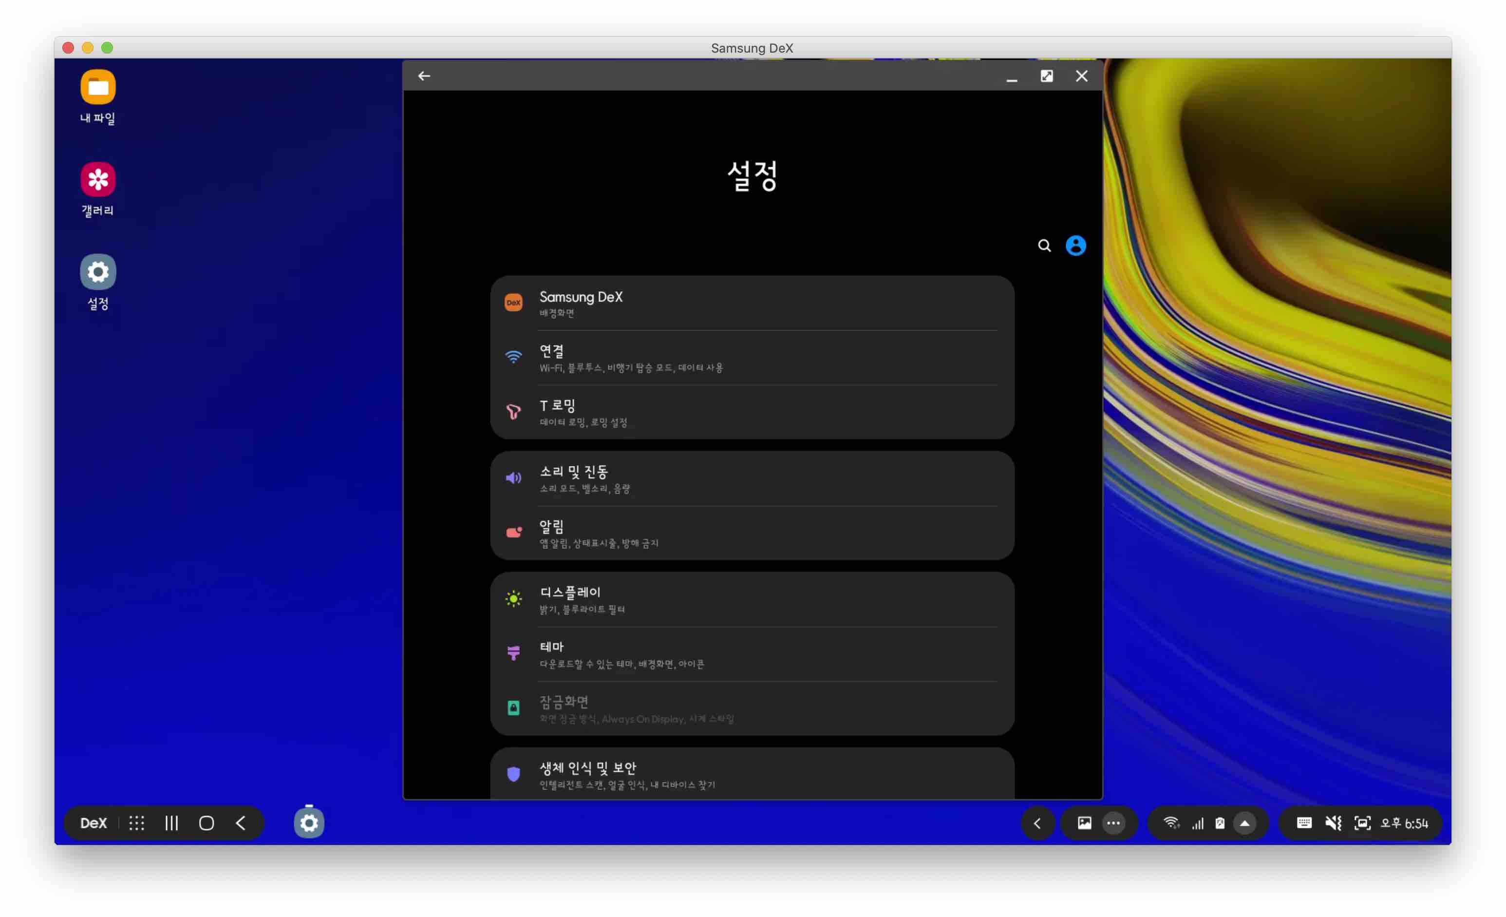The height and width of the screenshot is (917, 1506).
Task: Click the taskbar Settings running app icon
Action: [x=309, y=823]
